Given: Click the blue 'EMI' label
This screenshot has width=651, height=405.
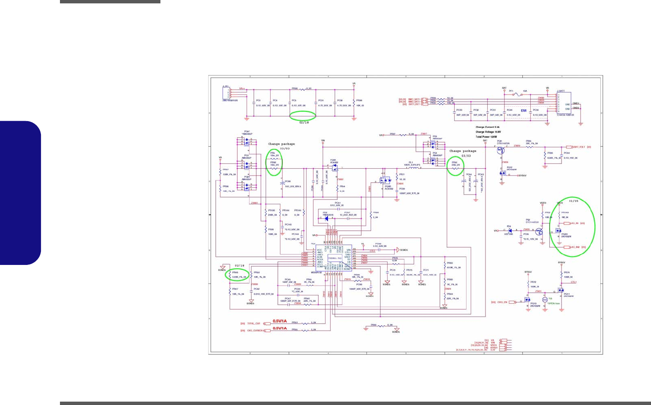Looking at the screenshot, I should click(x=524, y=111).
